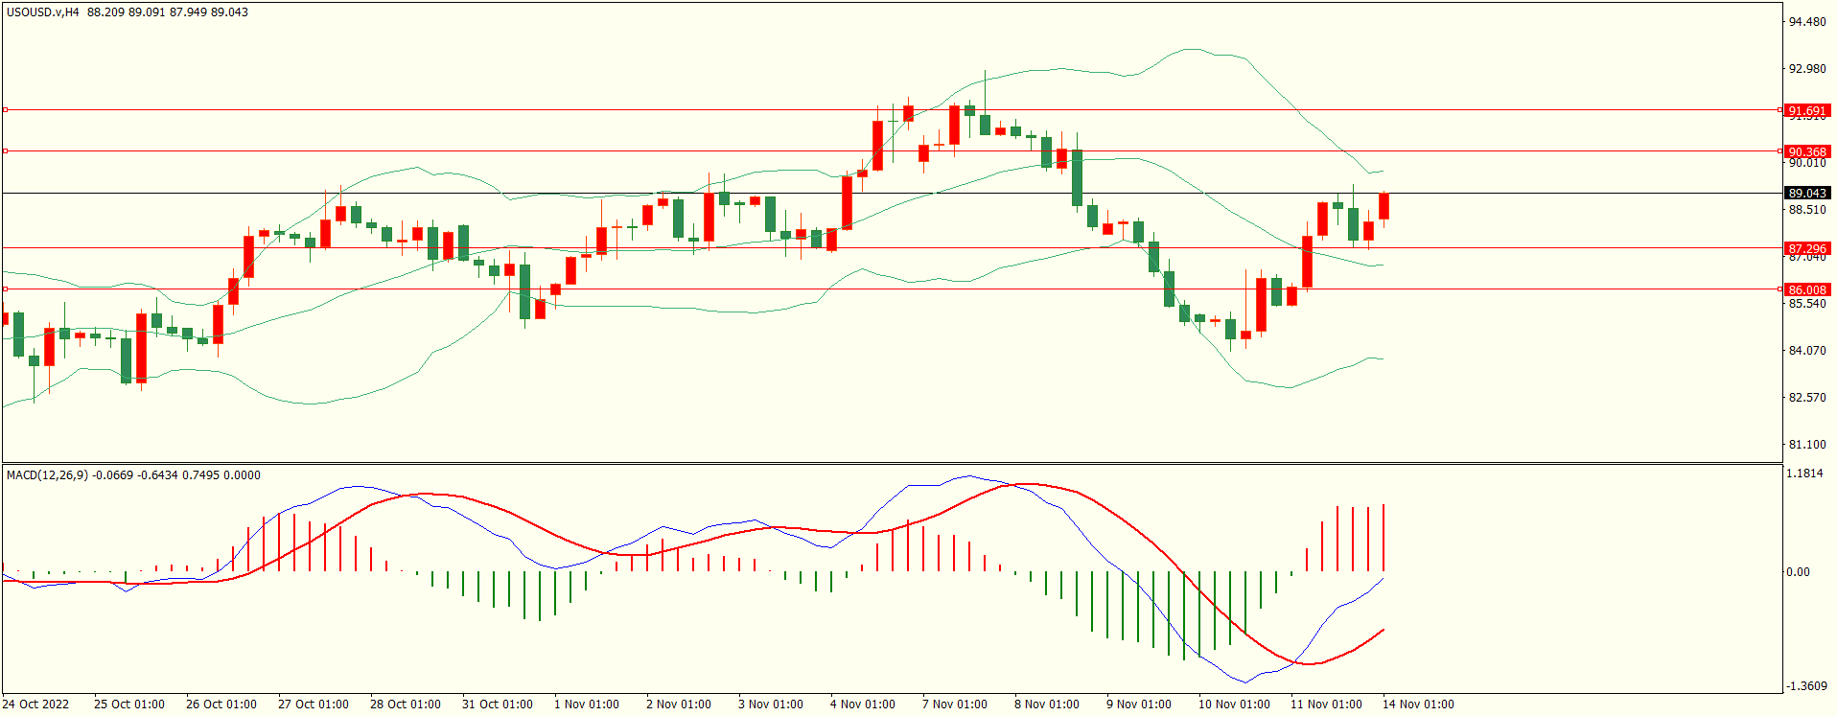
Task: Select the 90.368 price level tag
Action: click(1806, 151)
